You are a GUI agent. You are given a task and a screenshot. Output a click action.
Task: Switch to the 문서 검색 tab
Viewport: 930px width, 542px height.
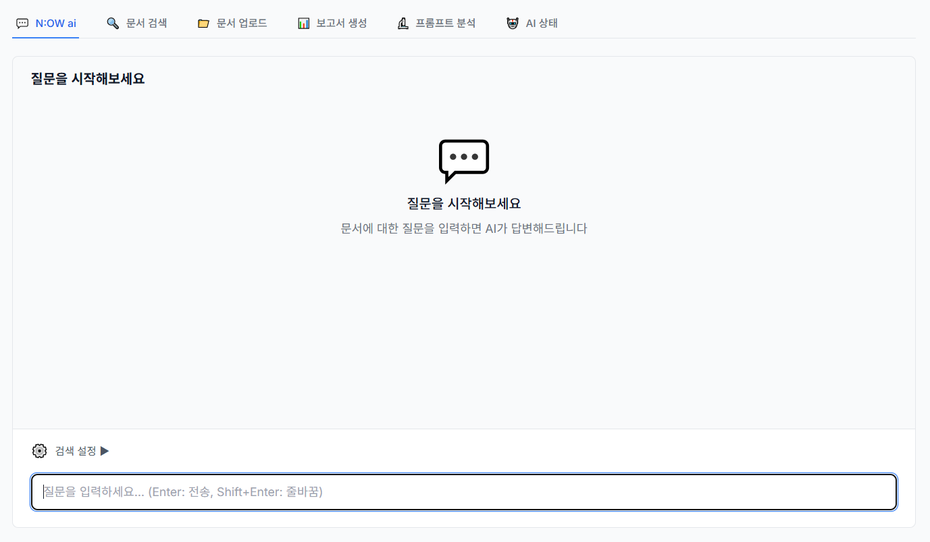coord(137,22)
